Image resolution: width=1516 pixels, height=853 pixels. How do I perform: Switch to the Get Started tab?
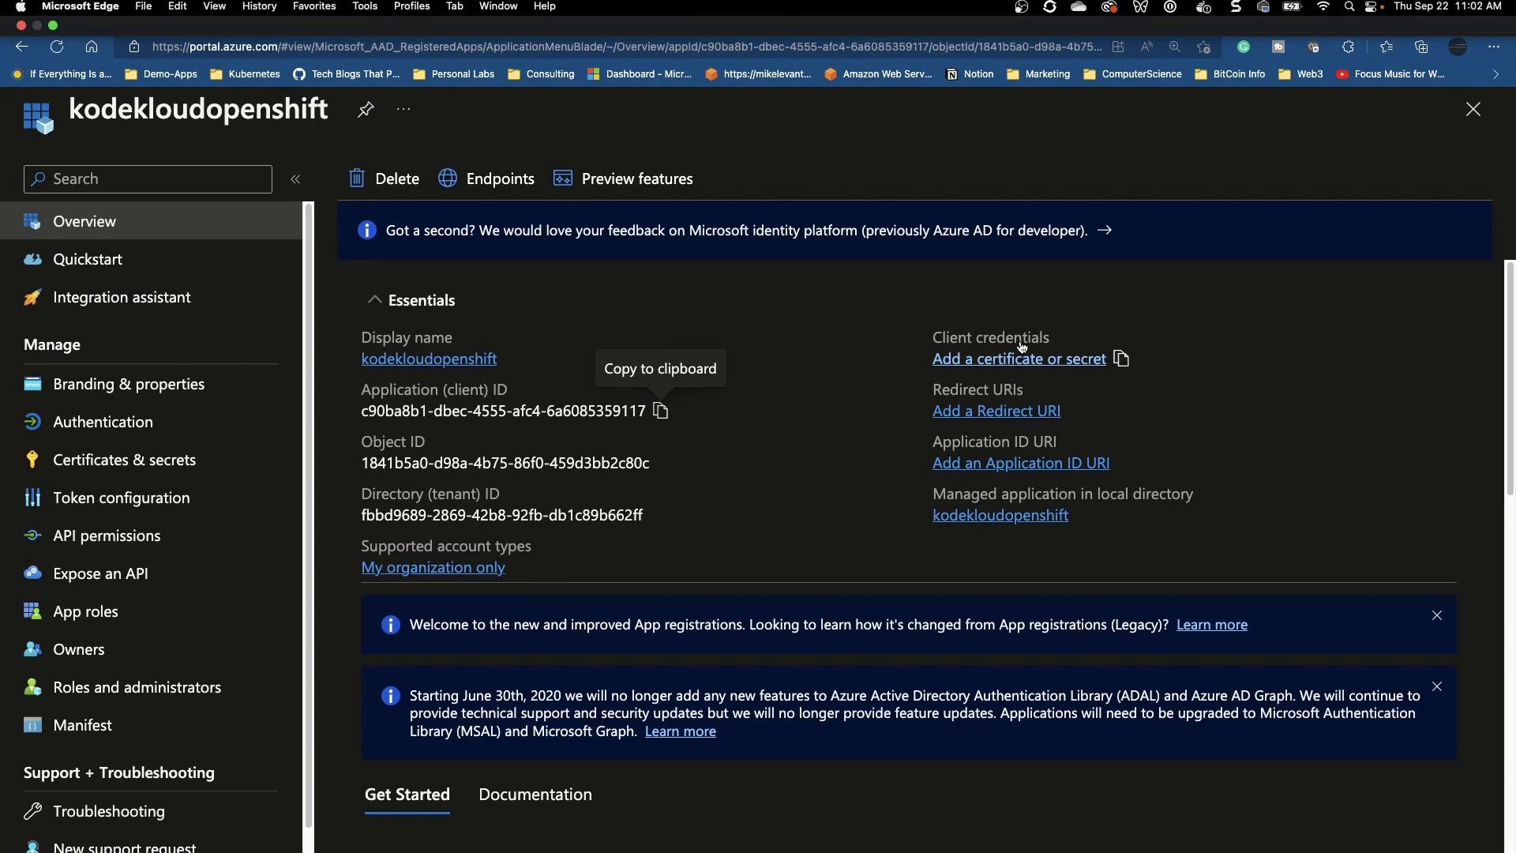(x=407, y=795)
